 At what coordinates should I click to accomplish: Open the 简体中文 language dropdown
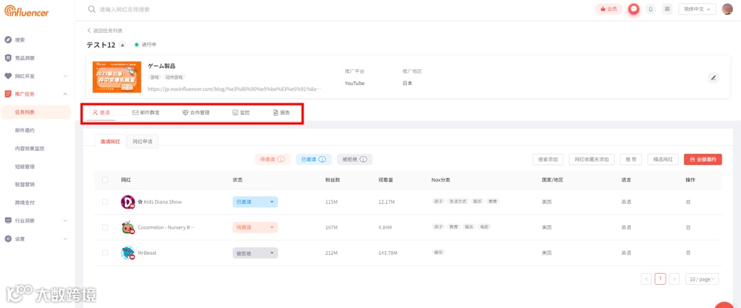tap(697, 9)
